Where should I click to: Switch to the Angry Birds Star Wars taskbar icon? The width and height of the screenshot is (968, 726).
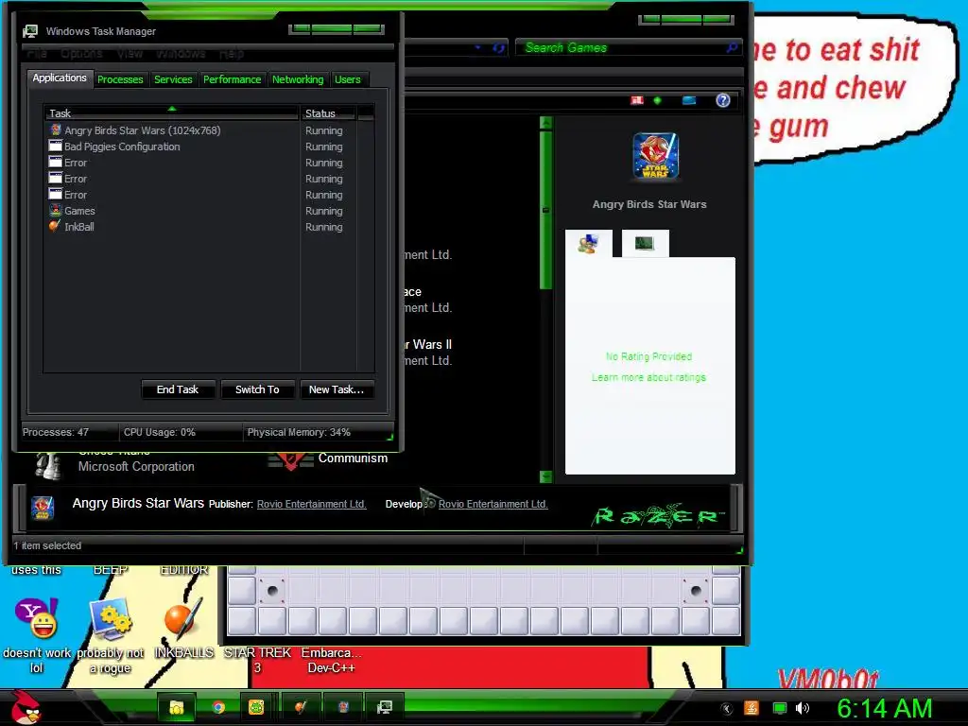click(x=343, y=707)
